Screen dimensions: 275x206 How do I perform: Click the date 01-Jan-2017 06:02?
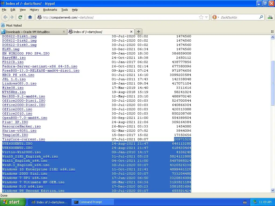click(x=130, y=62)
